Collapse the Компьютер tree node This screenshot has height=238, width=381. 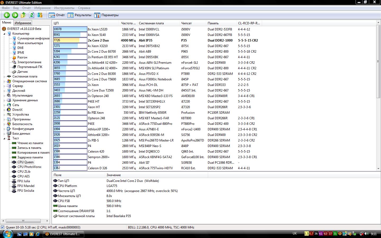[4, 34]
